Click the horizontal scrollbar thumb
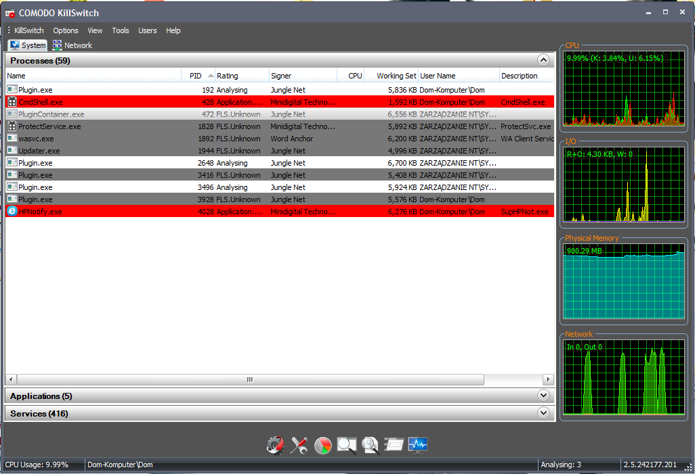Image resolution: width=695 pixels, height=474 pixels. coord(251,380)
